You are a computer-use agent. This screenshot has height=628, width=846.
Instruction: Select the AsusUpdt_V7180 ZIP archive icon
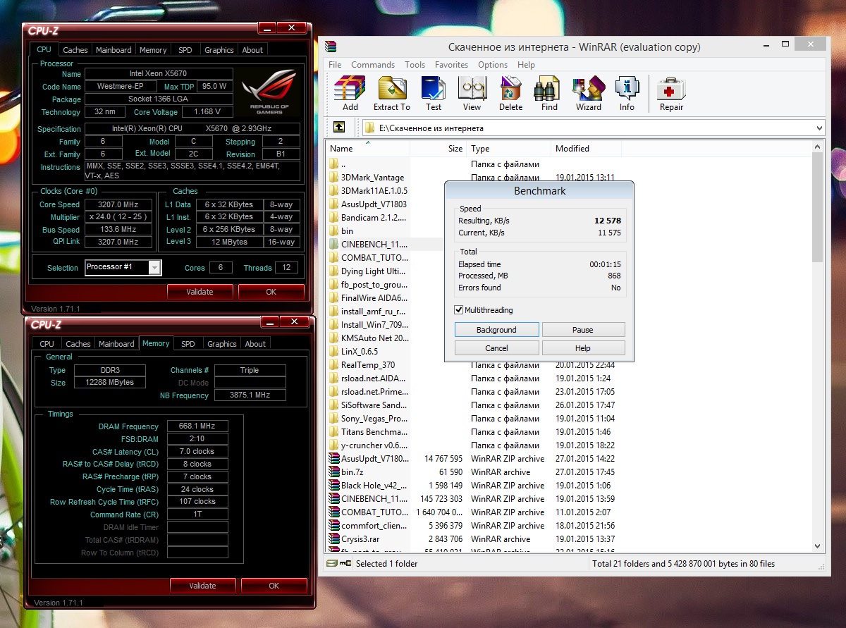[334, 459]
